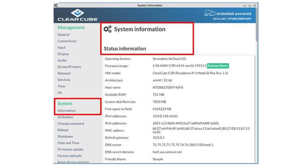The height and width of the screenshot is (166, 307).
Task: Close the System Information window
Action: 255,5
